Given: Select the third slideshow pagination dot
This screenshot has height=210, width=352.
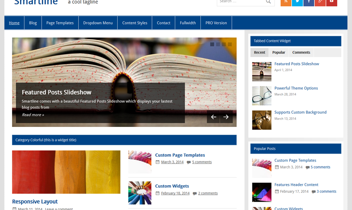Looking at the screenshot, I should click(x=224, y=44).
